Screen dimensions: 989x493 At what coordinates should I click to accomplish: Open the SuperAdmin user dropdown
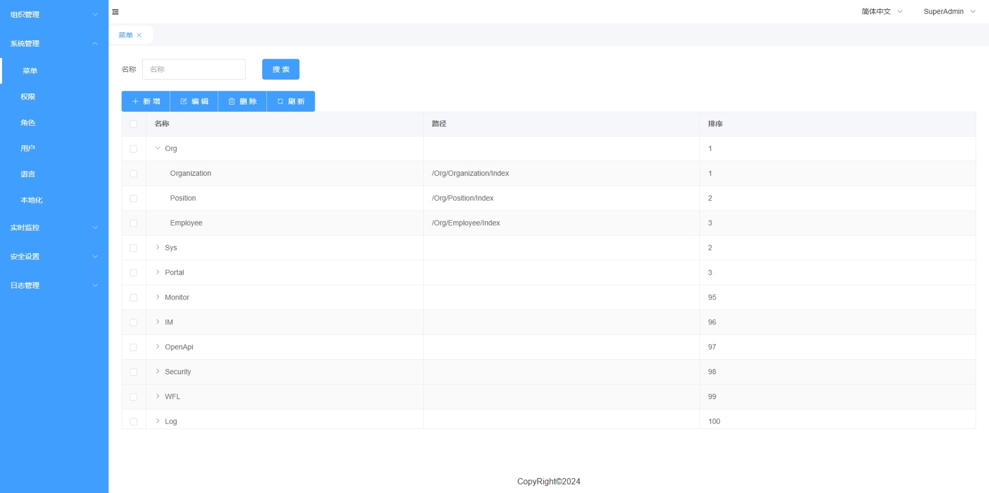[949, 12]
